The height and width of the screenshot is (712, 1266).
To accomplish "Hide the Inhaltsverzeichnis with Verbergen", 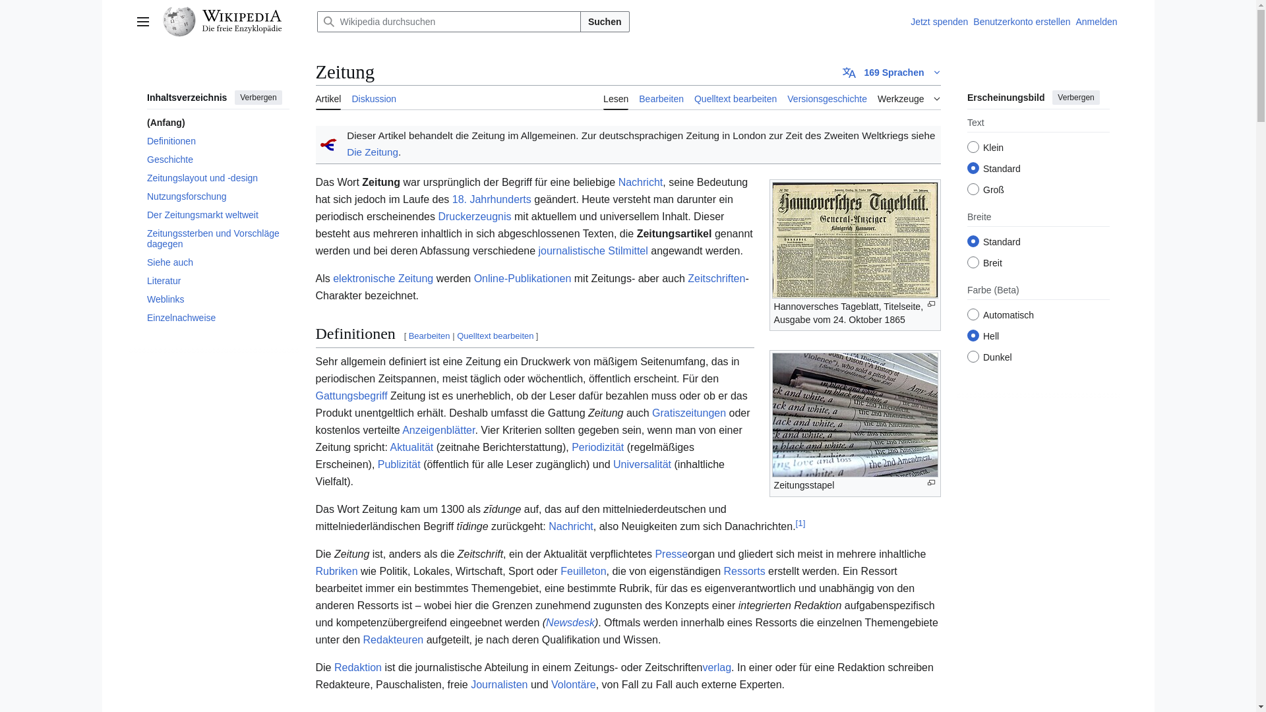I will [x=258, y=98].
